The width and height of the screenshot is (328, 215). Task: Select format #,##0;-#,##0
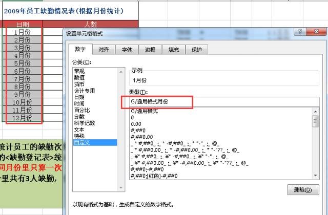[x=221, y=169]
